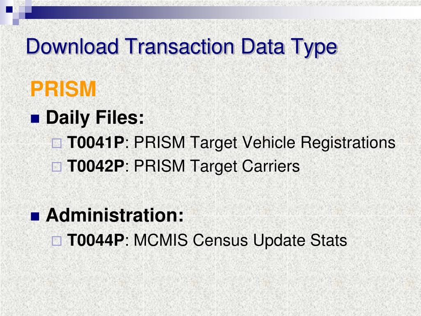Click the hollow square bullet before T0042P

point(56,167)
